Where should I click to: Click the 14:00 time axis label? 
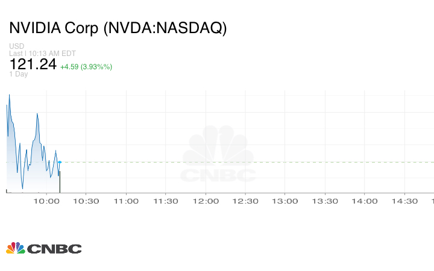[365, 201]
